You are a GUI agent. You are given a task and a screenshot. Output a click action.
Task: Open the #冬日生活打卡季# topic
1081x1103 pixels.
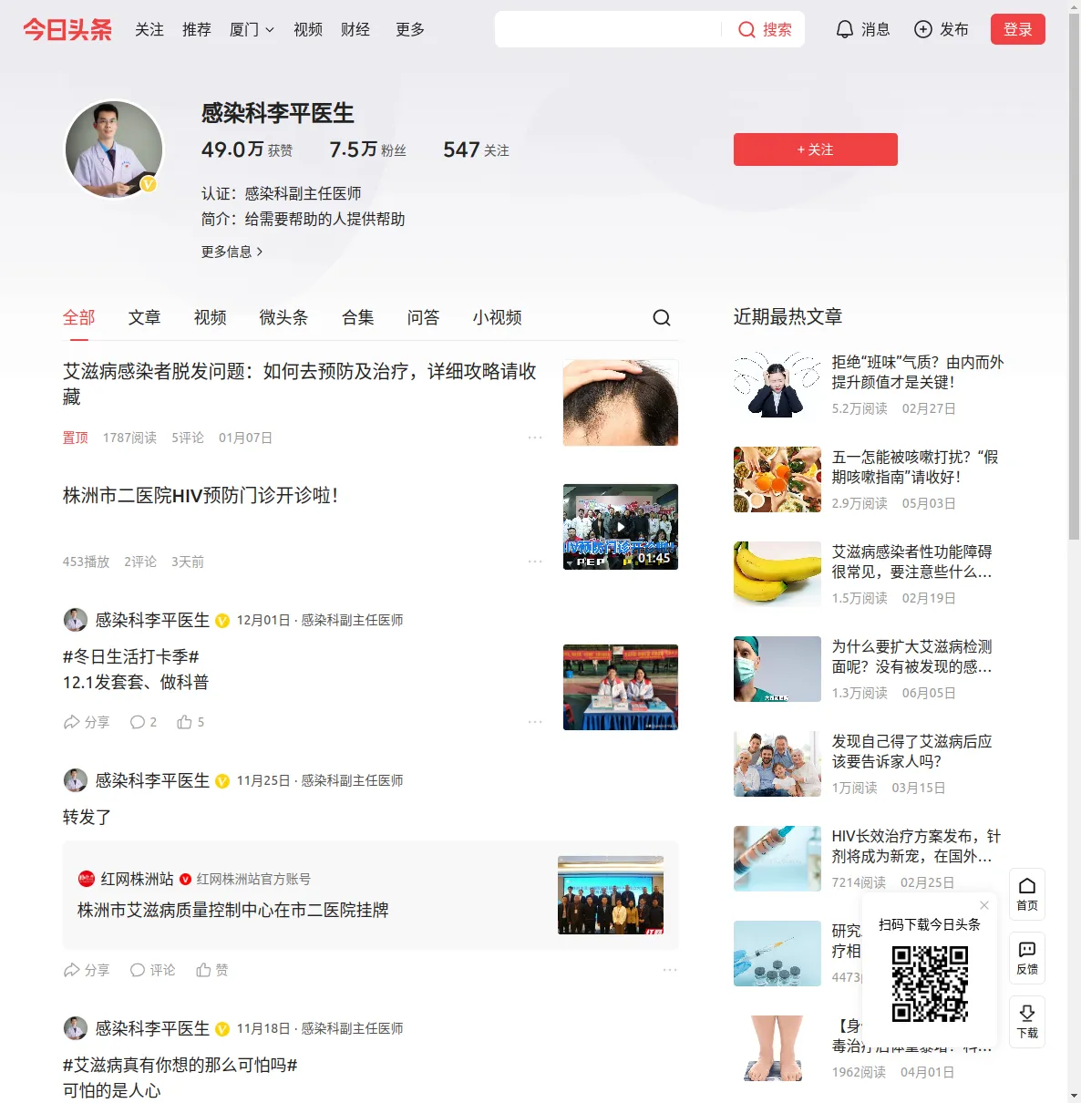[x=131, y=656]
